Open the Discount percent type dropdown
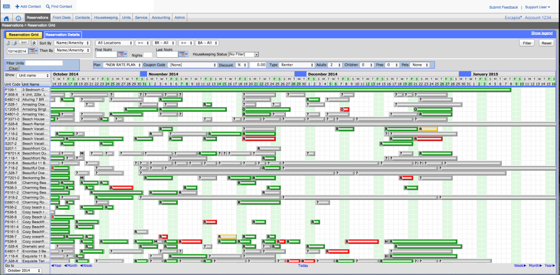This screenshot has height=275, width=560. 242,65
